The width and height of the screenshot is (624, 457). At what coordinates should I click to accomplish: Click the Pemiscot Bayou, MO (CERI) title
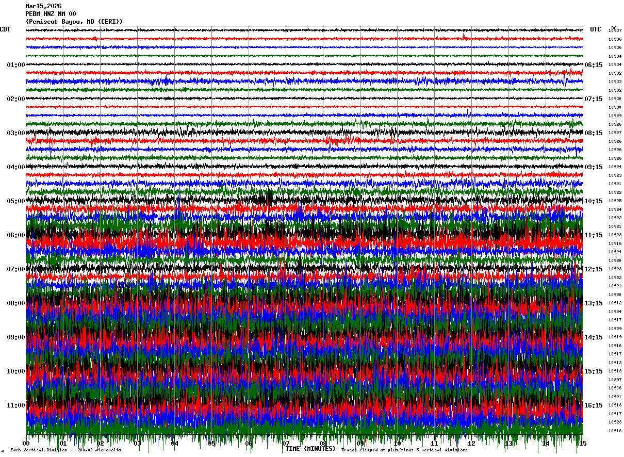pos(74,22)
